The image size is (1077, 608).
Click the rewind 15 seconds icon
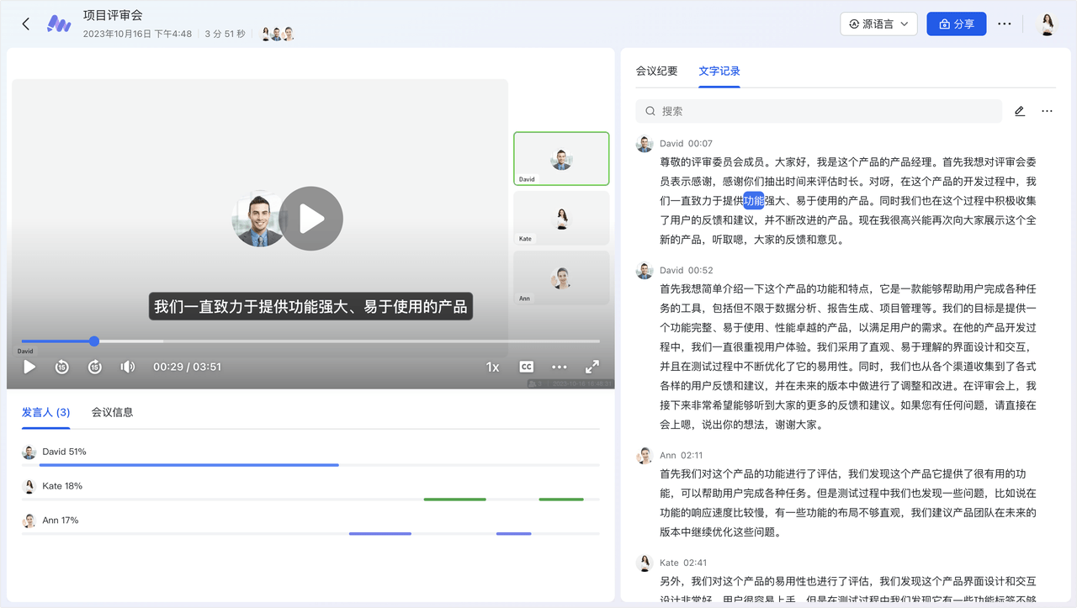(x=61, y=367)
